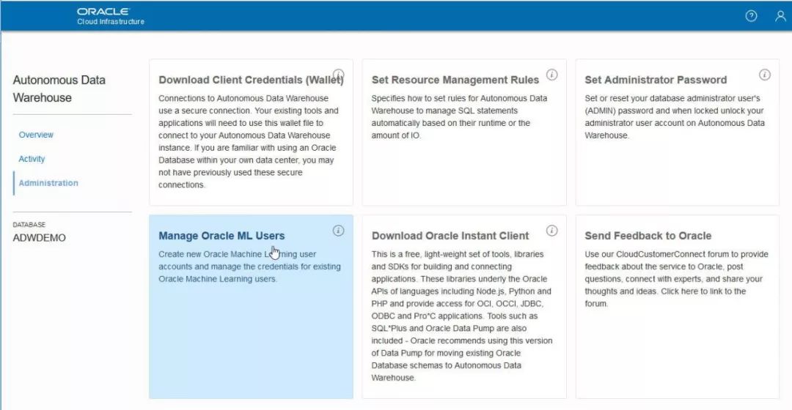Viewport: 792px width, 410px height.
Task: Click info icon on Download Oracle Instant Client
Action: coord(552,231)
